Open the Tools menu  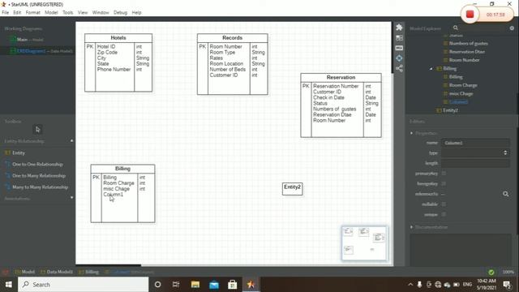[67, 13]
